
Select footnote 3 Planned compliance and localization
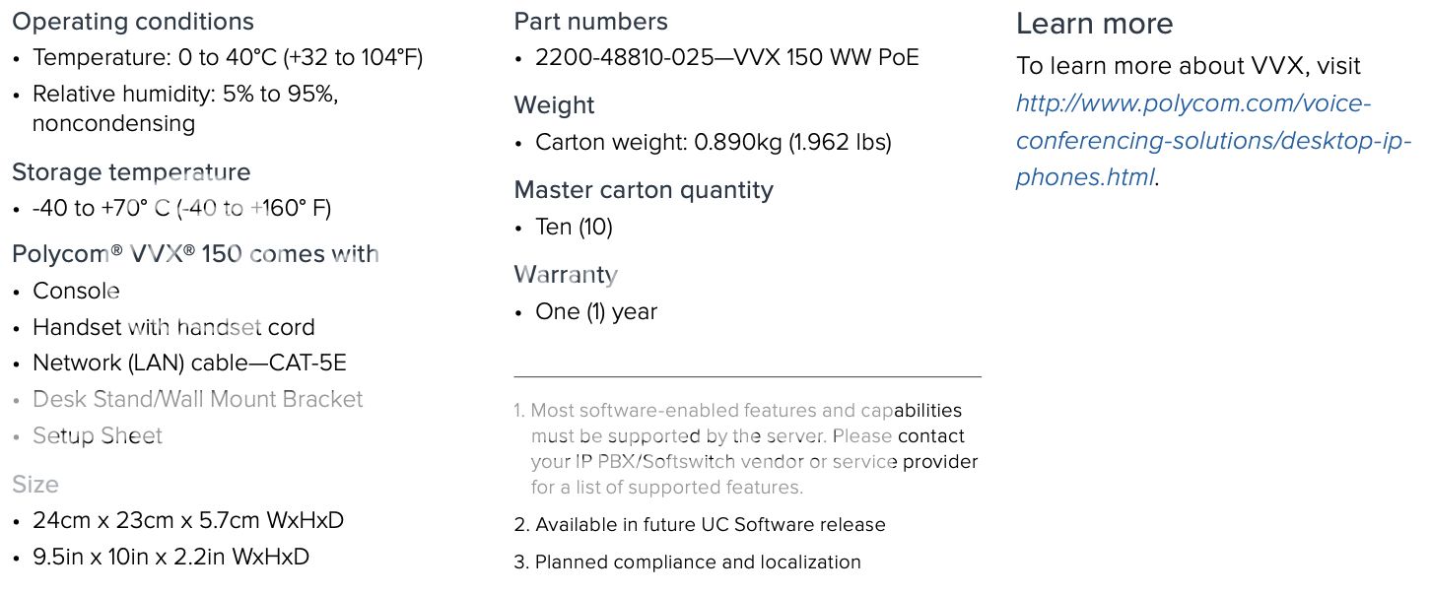coord(688,562)
